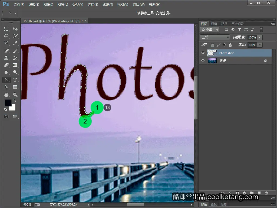
Task: Switch to the 路径 tab
Action: point(224,24)
